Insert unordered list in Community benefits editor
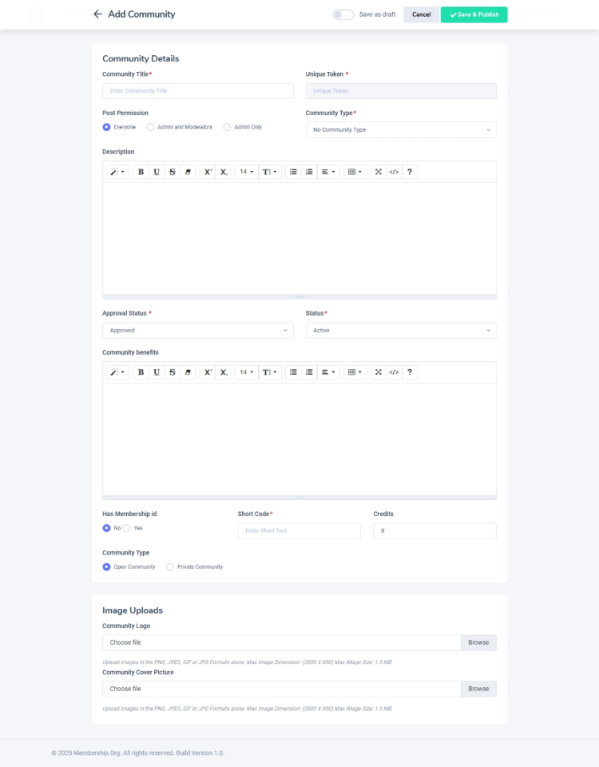The image size is (599, 767). click(293, 372)
